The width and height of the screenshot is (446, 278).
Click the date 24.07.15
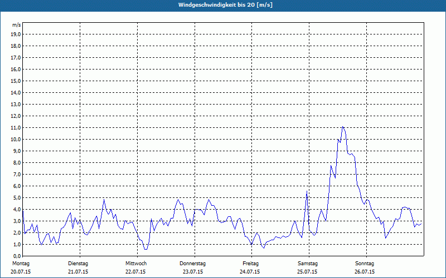[x=250, y=272]
